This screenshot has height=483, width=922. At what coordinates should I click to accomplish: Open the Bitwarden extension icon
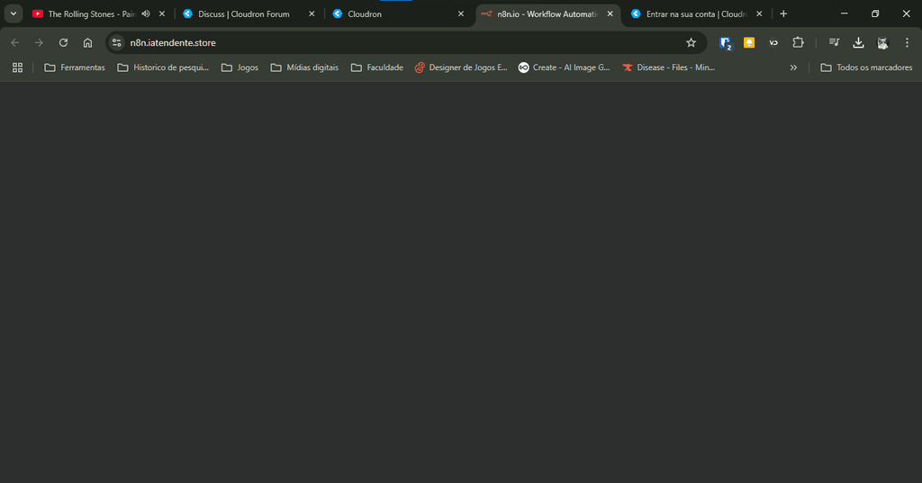tap(725, 42)
